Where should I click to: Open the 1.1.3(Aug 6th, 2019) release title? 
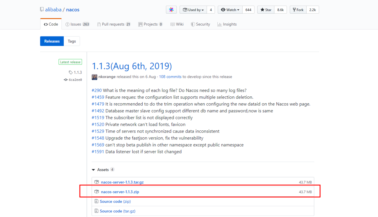pyautogui.click(x=132, y=66)
